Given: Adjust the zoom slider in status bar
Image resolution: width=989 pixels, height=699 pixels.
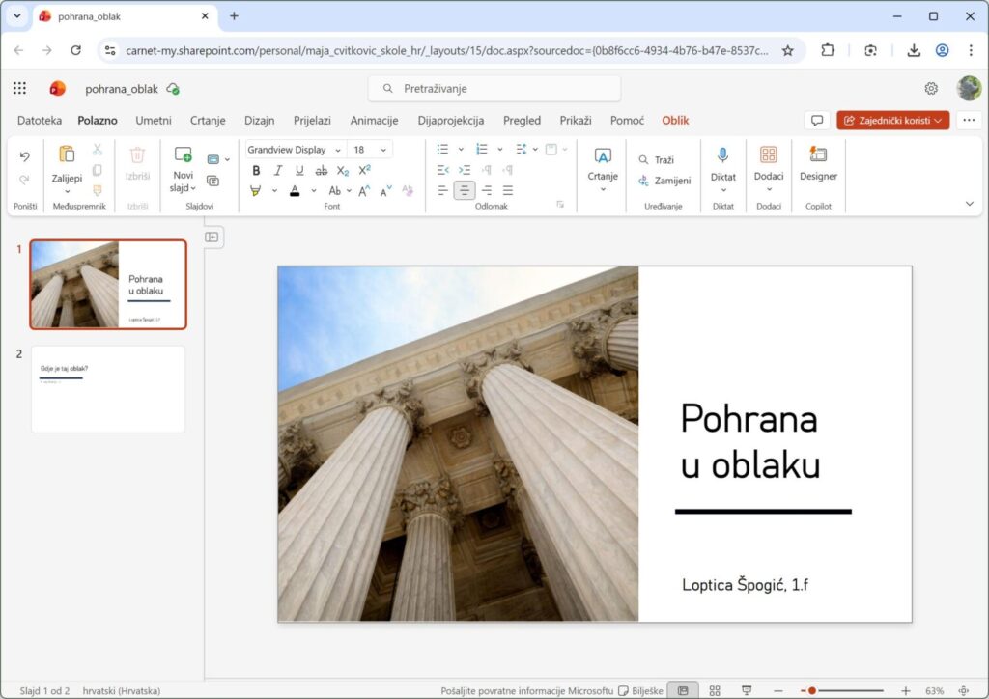Looking at the screenshot, I should tap(812, 690).
